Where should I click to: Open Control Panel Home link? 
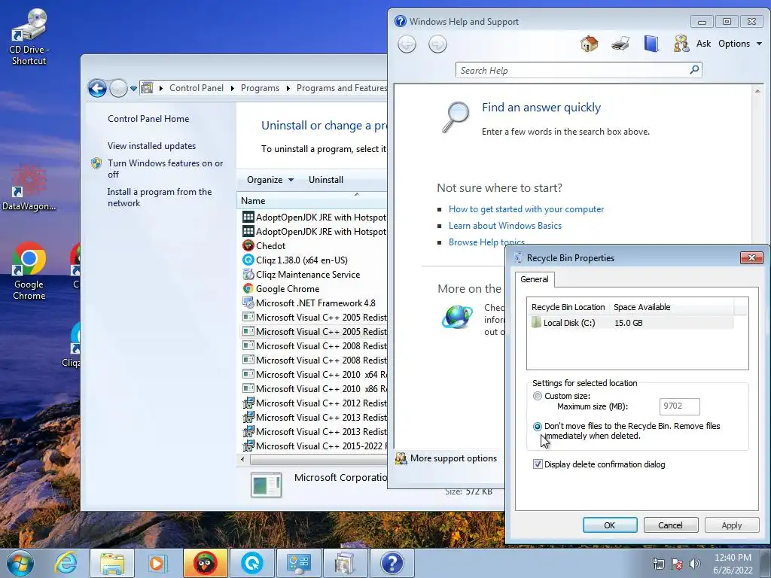148,119
